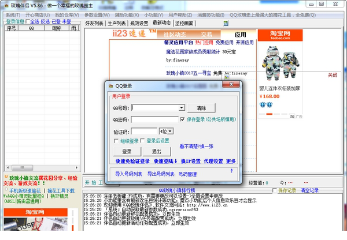Expand the 快速登陆 dropdown link

[x=165, y=162]
